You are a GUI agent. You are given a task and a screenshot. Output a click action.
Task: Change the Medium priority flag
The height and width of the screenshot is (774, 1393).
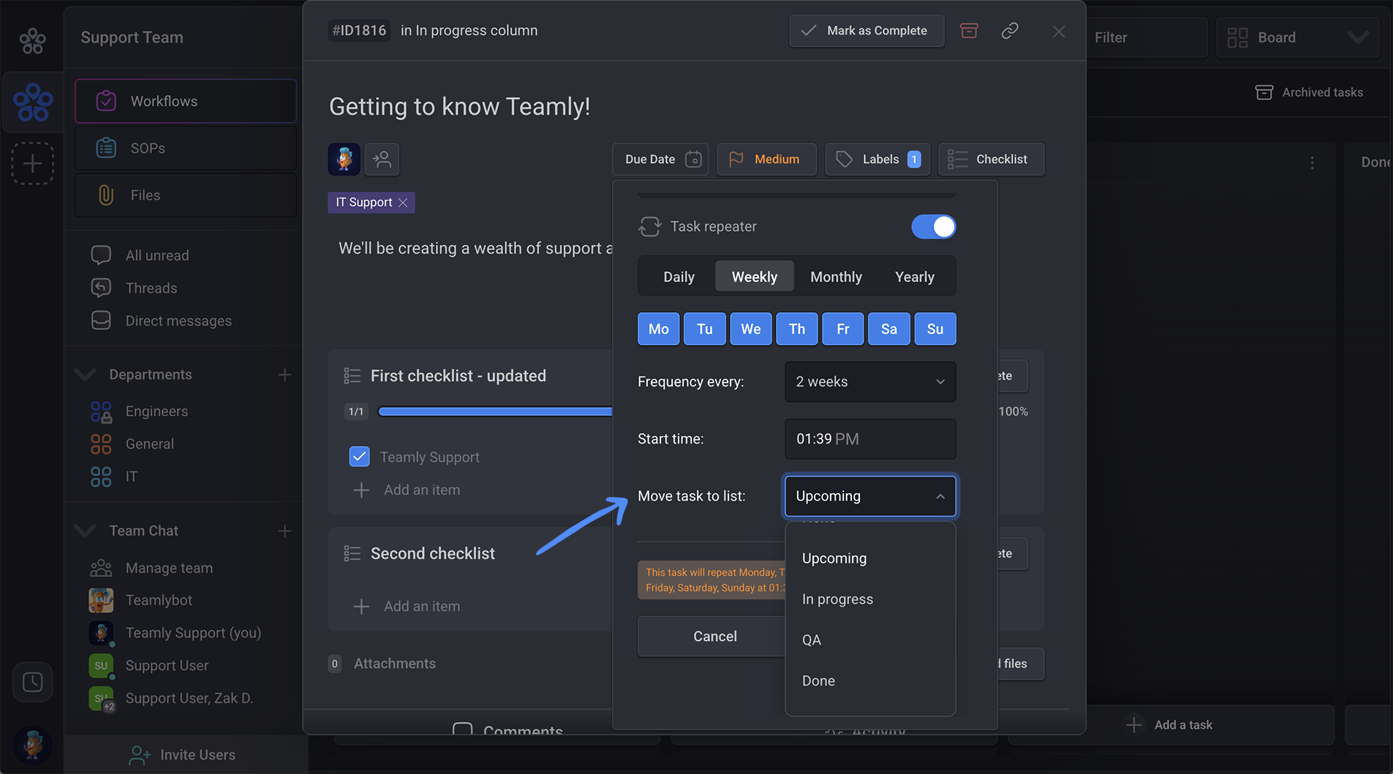click(x=766, y=159)
